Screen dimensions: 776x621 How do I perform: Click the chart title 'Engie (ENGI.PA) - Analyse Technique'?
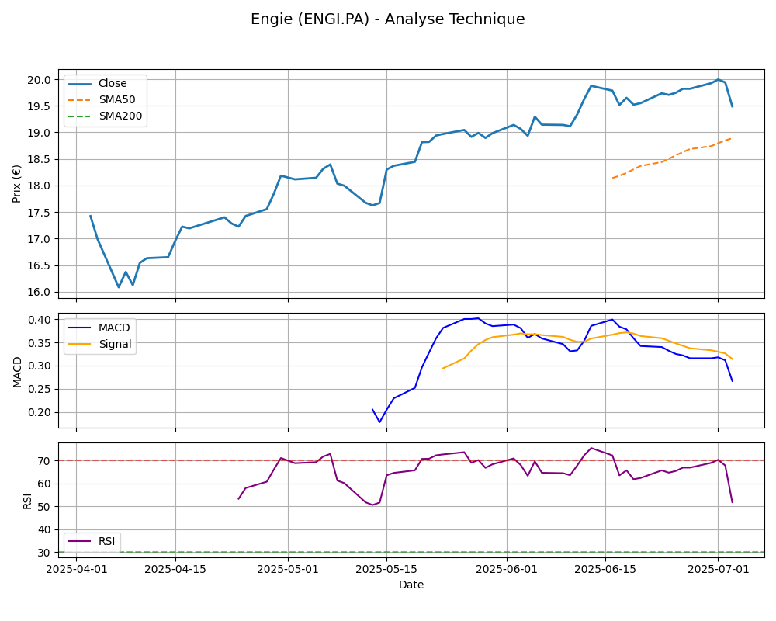coord(387,19)
